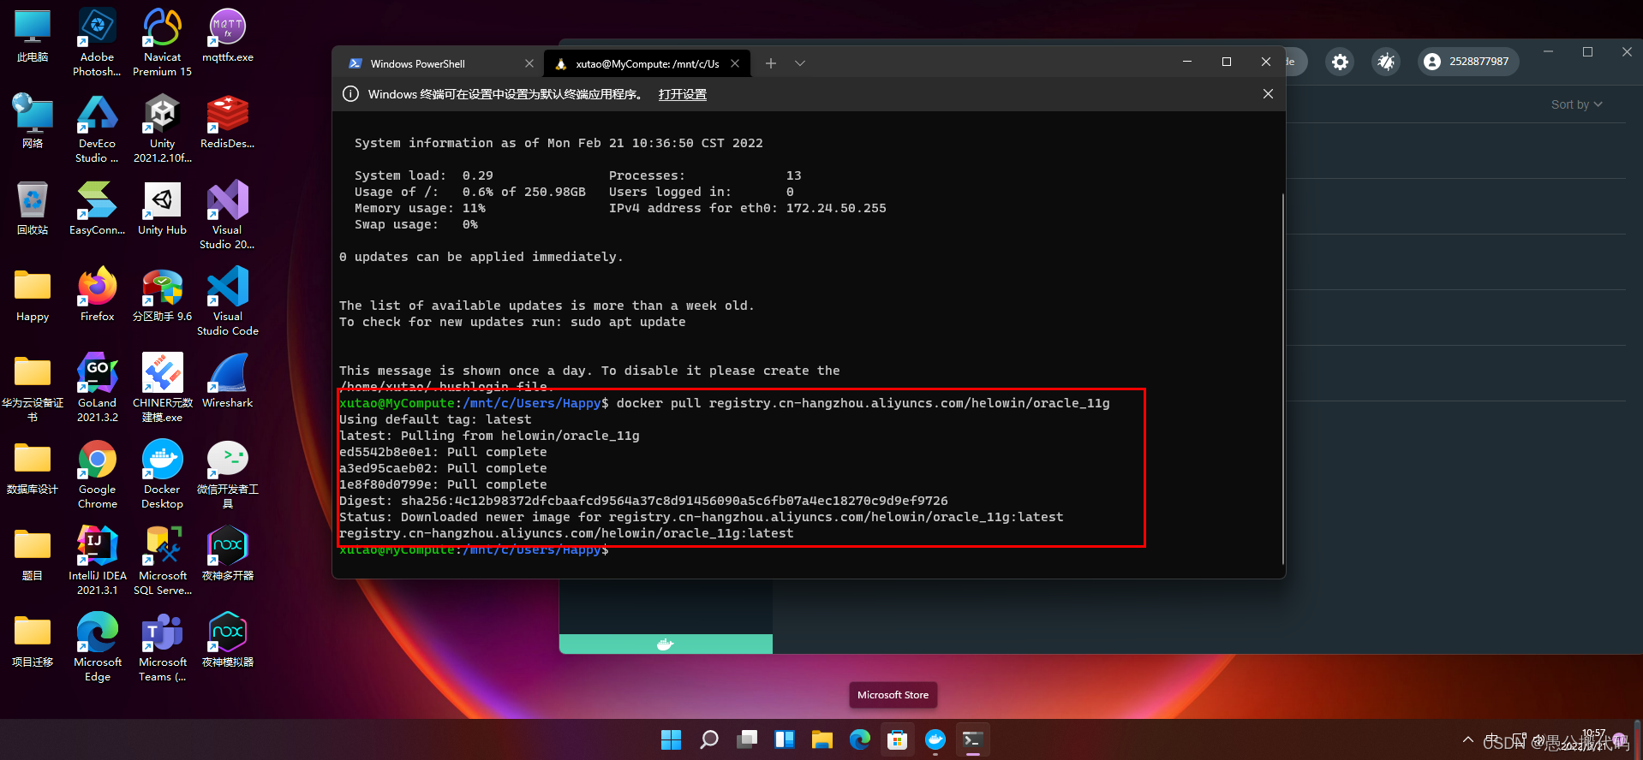This screenshot has height=760, width=1643.
Task: Open Microsoft Edge desktop shortcut
Action: click(x=97, y=647)
